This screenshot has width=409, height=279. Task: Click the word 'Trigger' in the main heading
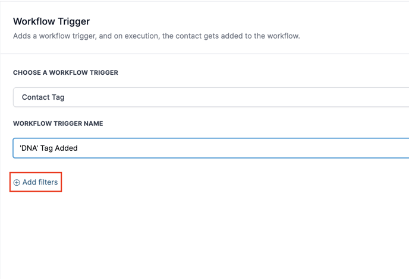73,21
